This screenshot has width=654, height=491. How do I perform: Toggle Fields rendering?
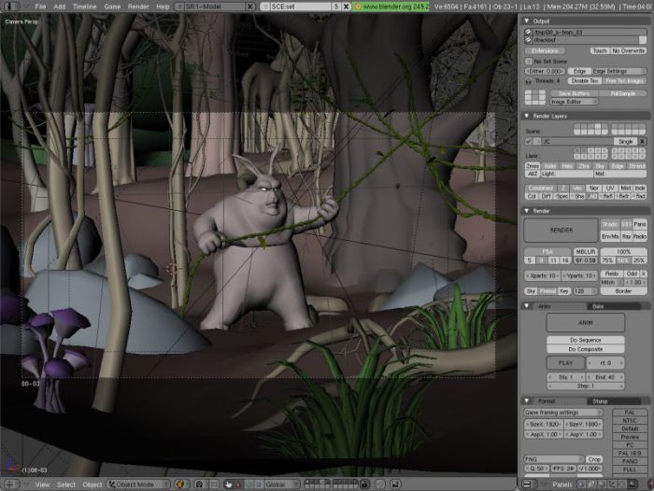611,274
